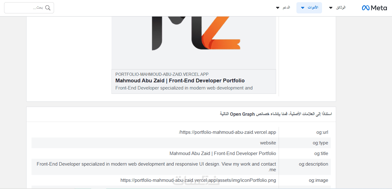Click the search magnifier icon
The height and width of the screenshot is (189, 392).
pyautogui.click(x=48, y=8)
